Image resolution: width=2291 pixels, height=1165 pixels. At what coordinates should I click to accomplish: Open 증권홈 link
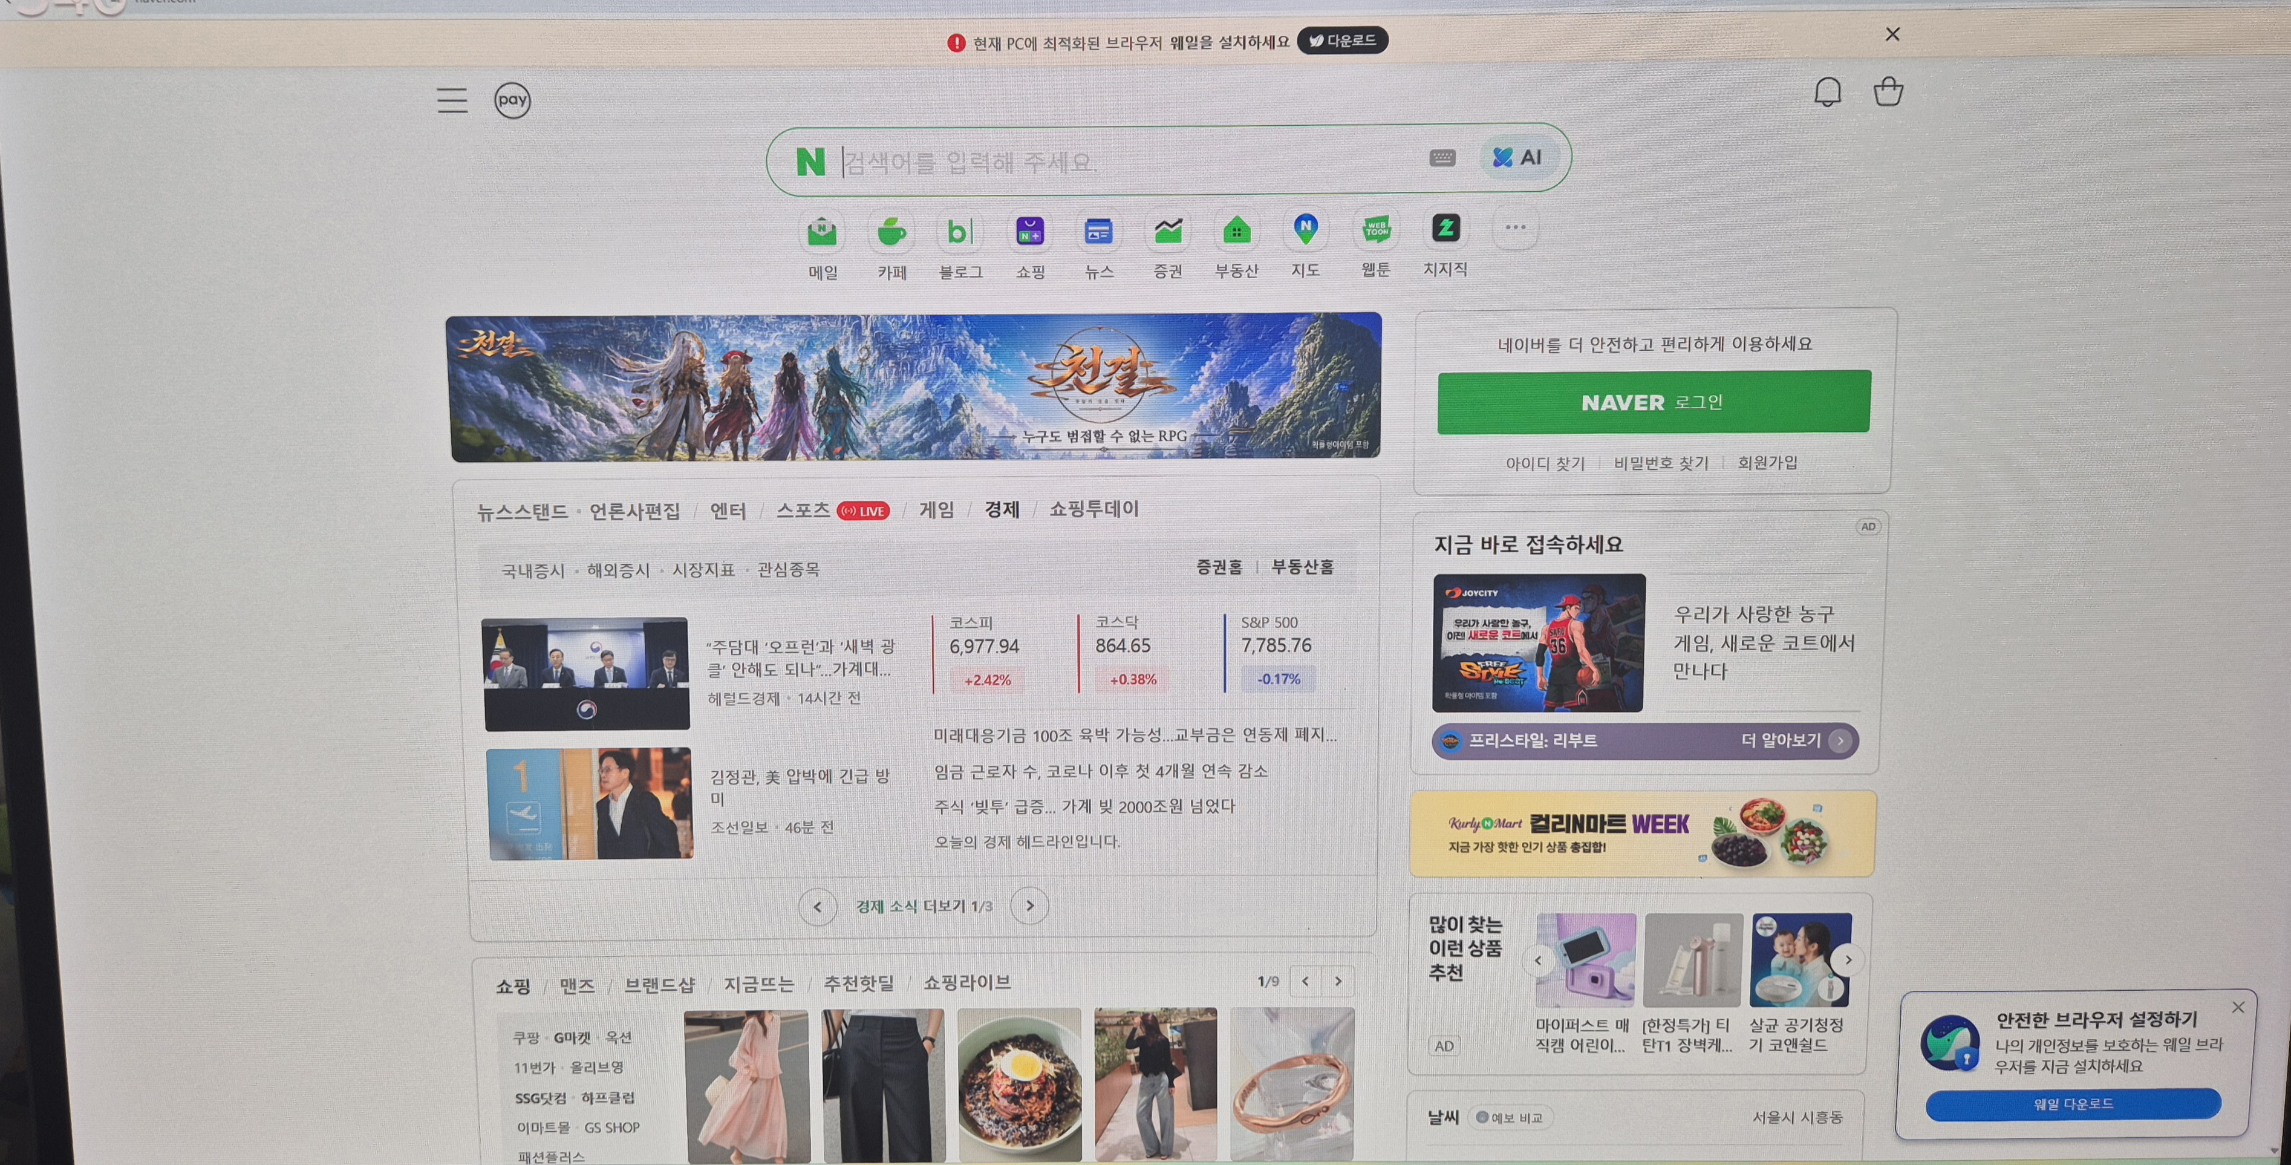[x=1219, y=567]
